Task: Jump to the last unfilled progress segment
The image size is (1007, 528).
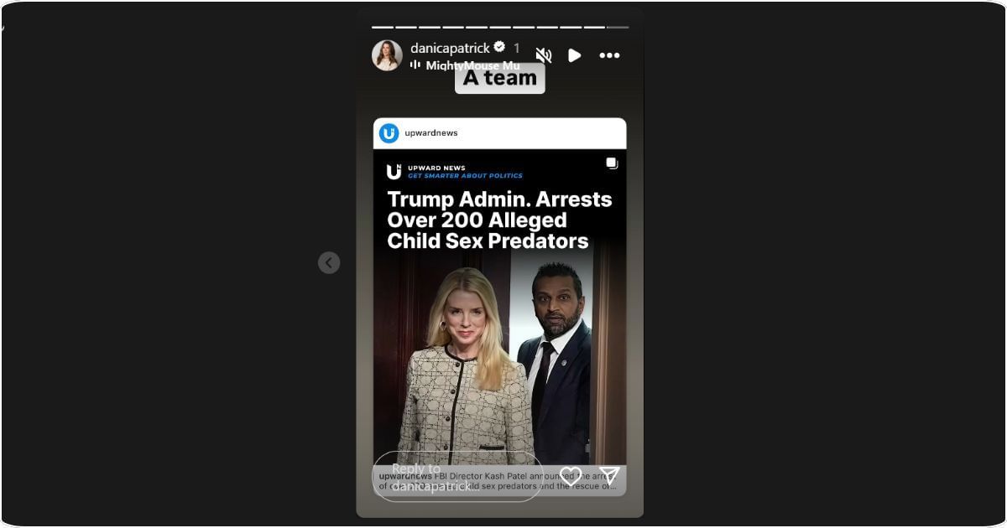Action: 618,27
